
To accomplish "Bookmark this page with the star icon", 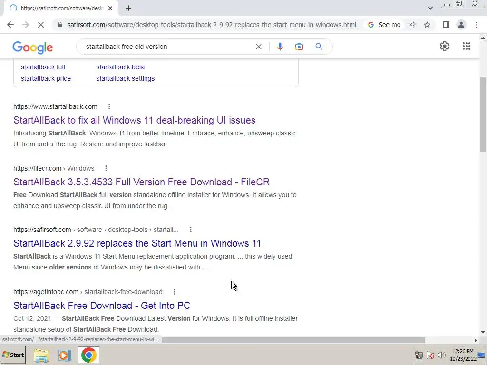I will [x=427, y=25].
